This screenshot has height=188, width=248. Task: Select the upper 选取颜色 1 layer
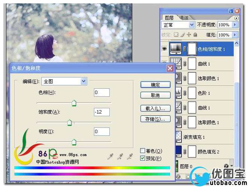tap(204, 78)
